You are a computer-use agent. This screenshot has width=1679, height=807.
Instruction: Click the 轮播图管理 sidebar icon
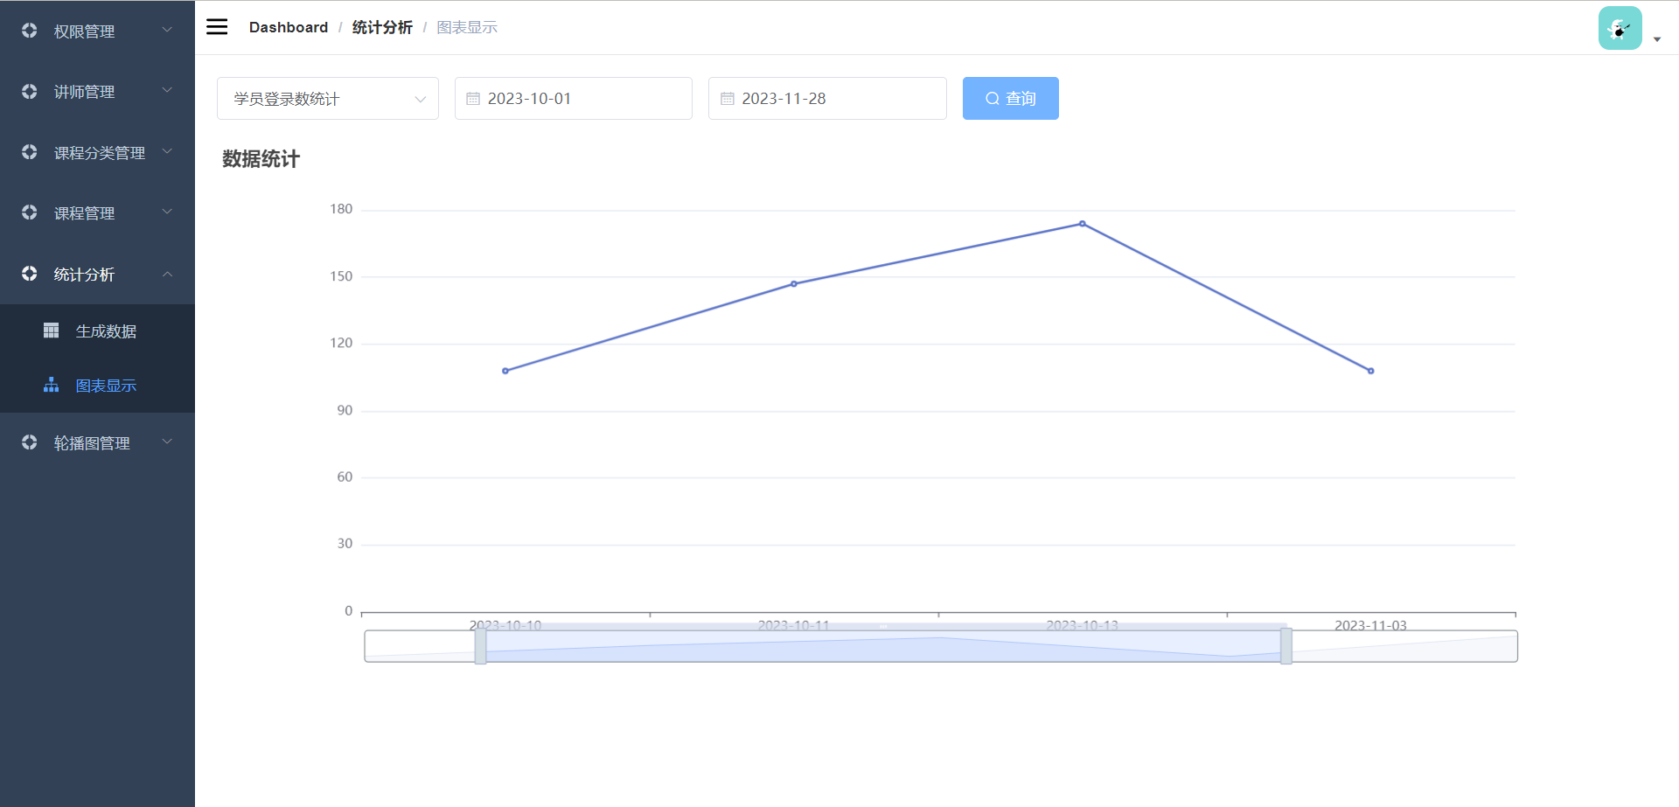(30, 442)
